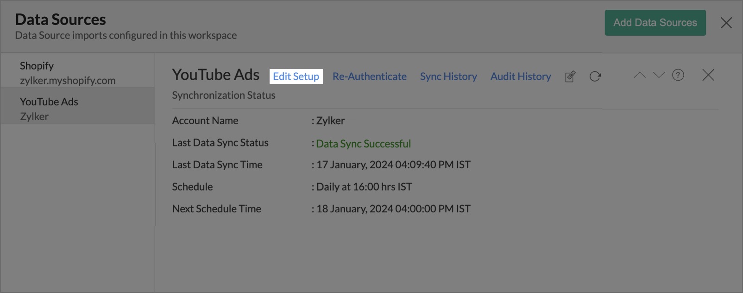Close the YouTube Ads details panel
Image resolution: width=743 pixels, height=293 pixels.
[708, 75]
